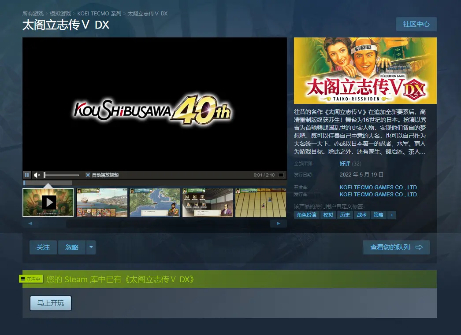Open the indoor character portraits screenshot thumbnail
Viewport: 461px width, 335px height.
click(x=208, y=202)
